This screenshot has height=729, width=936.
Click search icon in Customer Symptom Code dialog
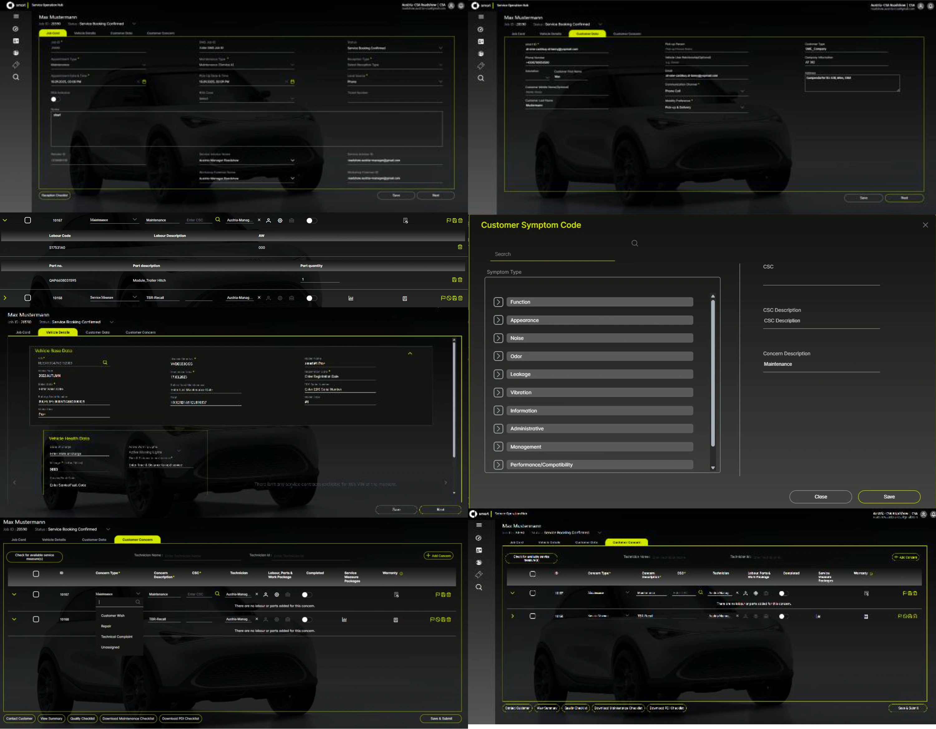635,243
